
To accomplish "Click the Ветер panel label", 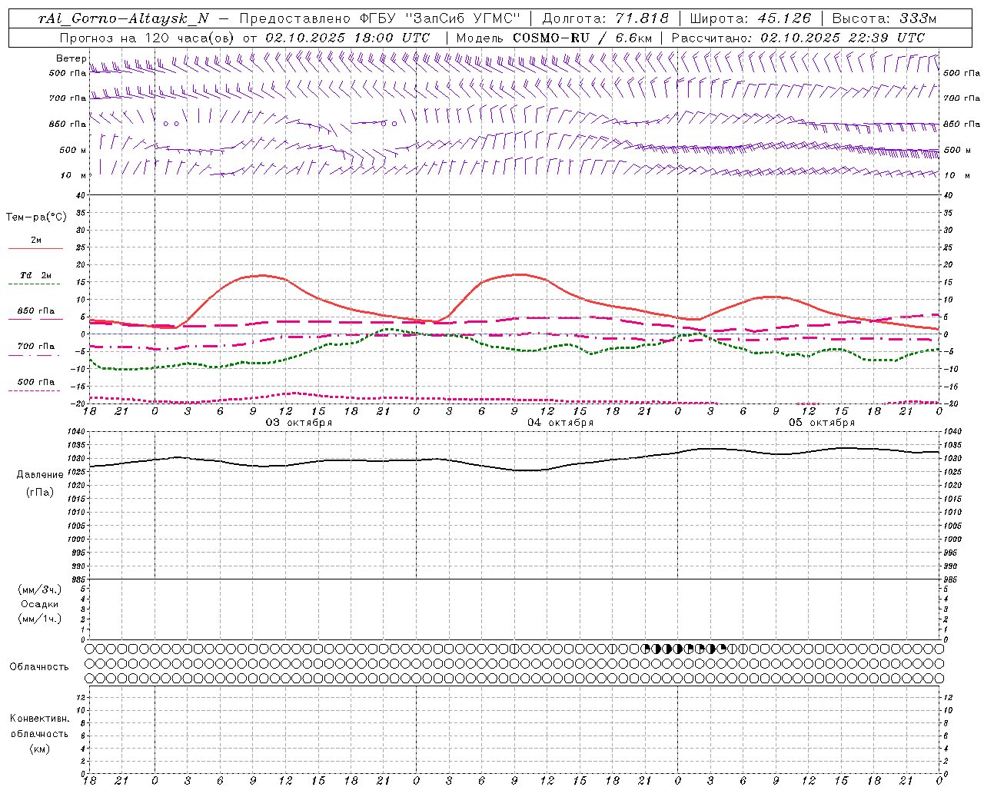I will point(71,58).
